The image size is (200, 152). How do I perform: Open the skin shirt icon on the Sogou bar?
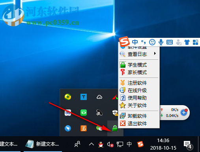[x=187, y=42]
